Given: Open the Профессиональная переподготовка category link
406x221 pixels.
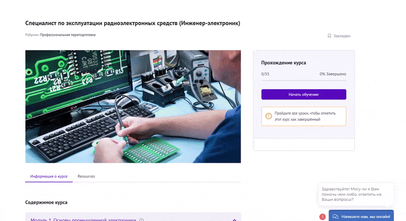Looking at the screenshot, I should [x=67, y=35].
